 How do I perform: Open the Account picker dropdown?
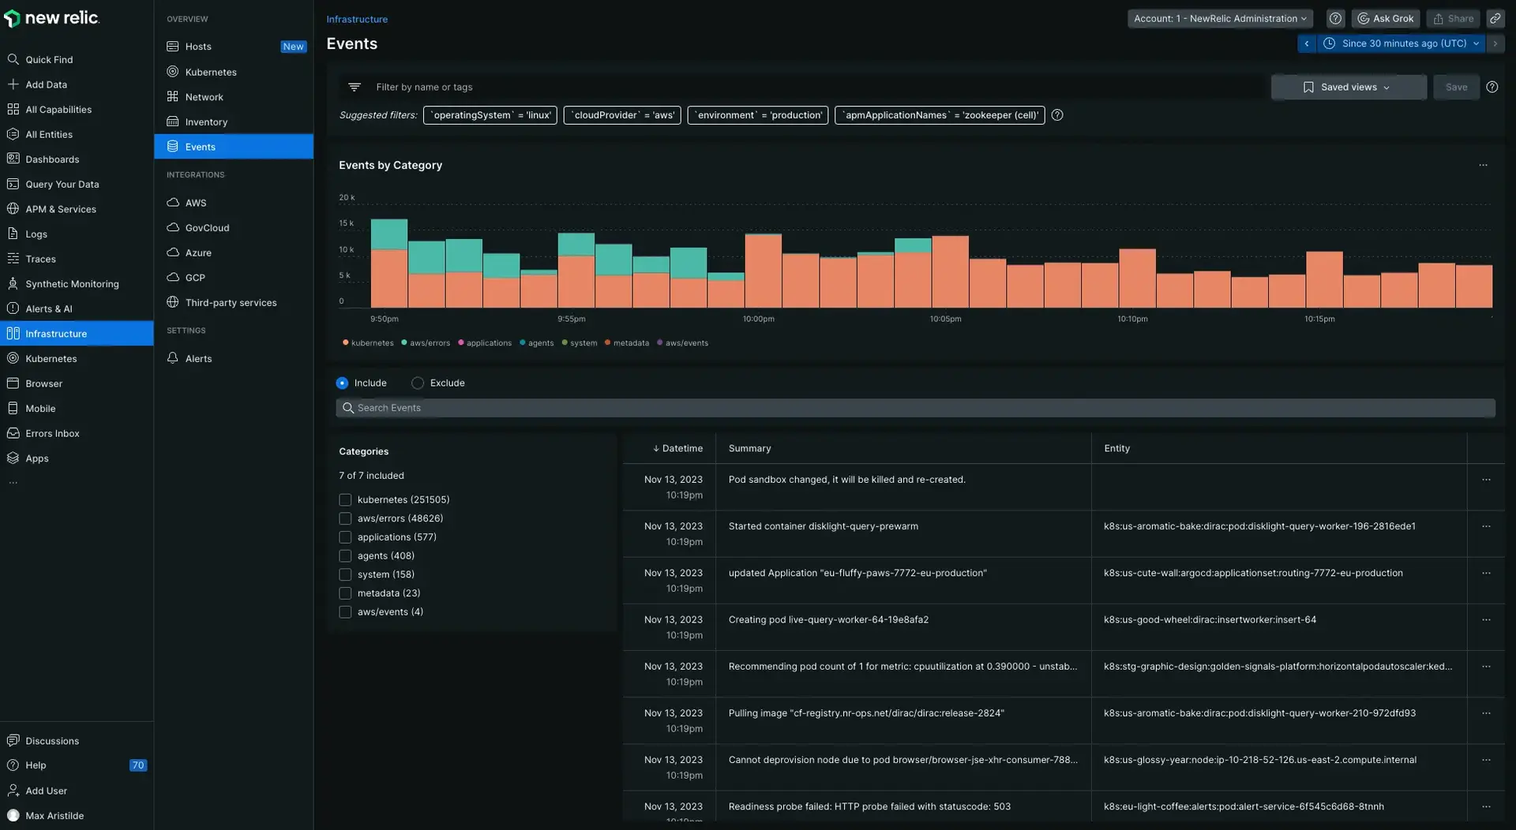tap(1218, 17)
